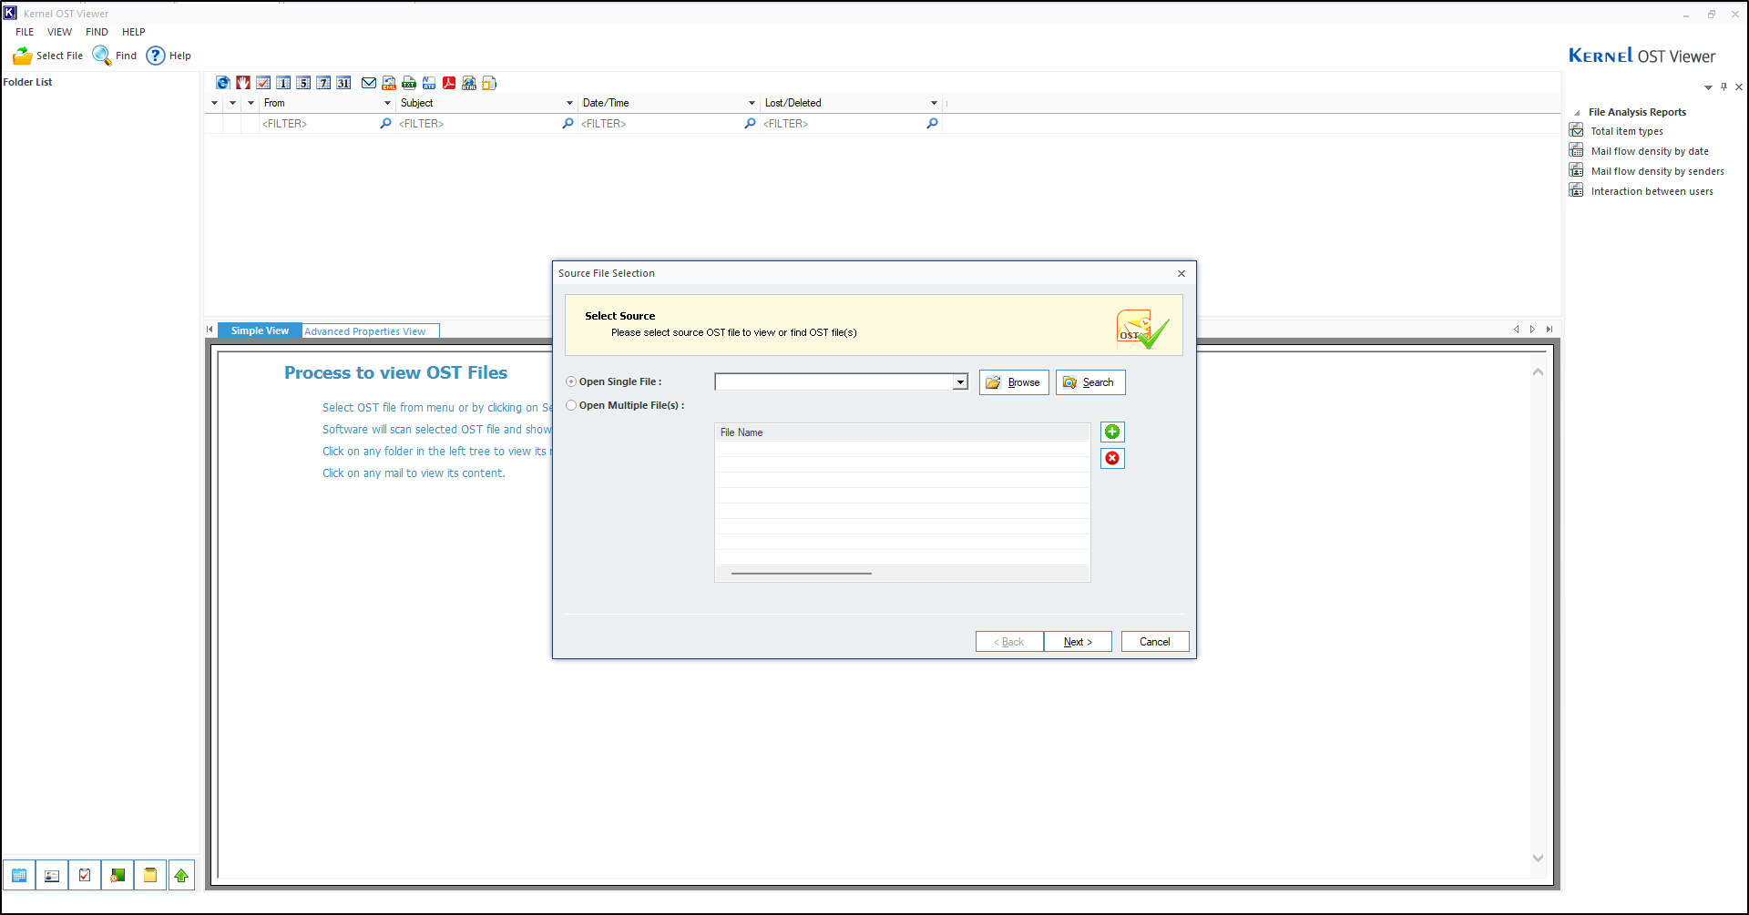This screenshot has width=1749, height=915.
Task: Click the green add file button in dialog
Action: pyautogui.click(x=1112, y=432)
